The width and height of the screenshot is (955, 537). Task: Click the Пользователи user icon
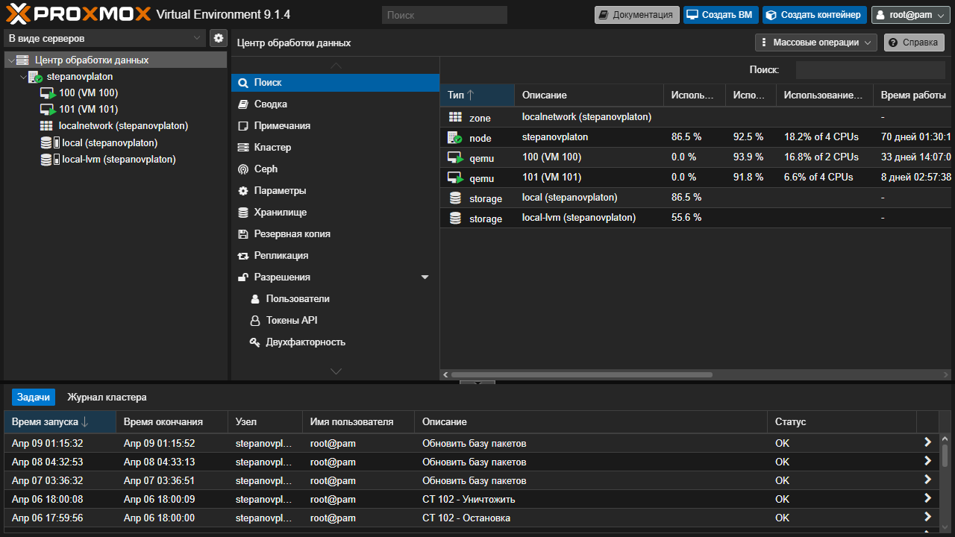(255, 299)
